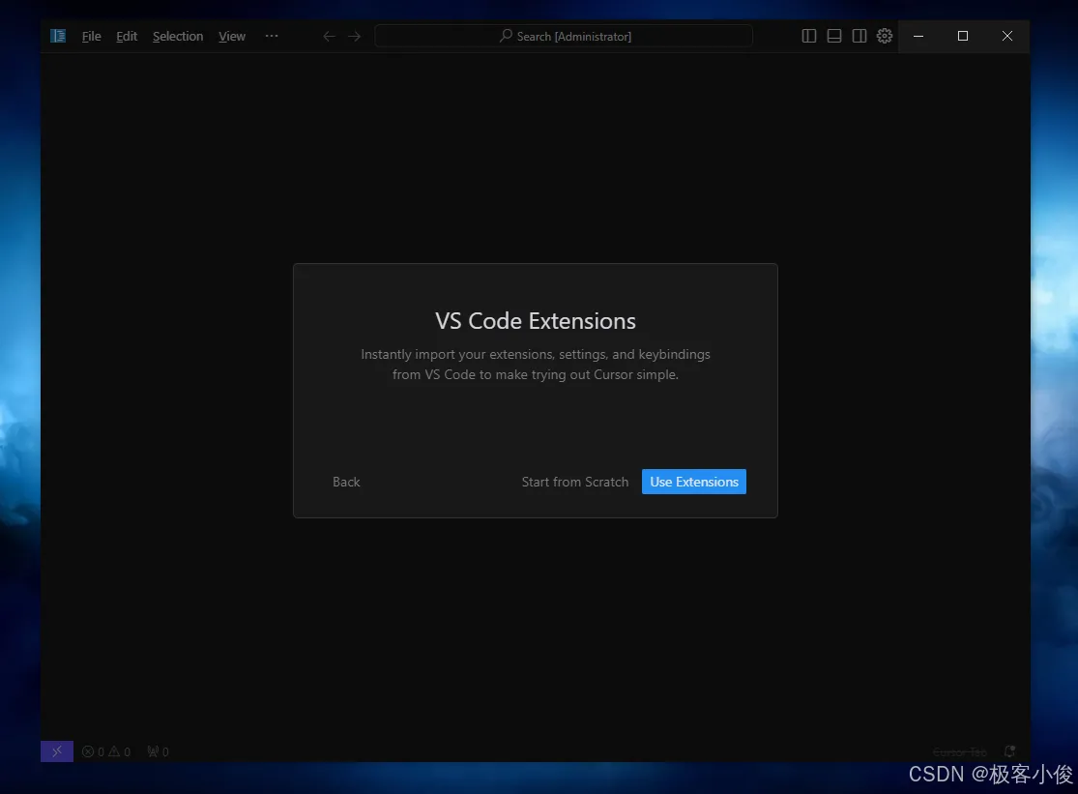This screenshot has height=794, width=1078.
Task: Open the View menu
Action: [232, 37]
